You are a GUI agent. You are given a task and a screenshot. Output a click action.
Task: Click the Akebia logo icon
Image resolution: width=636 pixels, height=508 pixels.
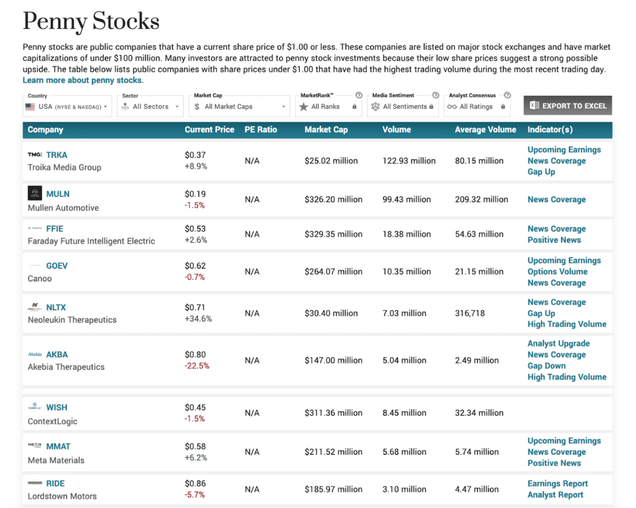pyautogui.click(x=35, y=355)
